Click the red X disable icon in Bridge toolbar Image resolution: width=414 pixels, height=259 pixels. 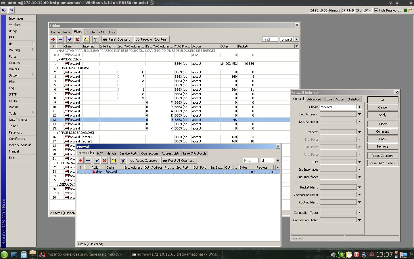point(77,39)
